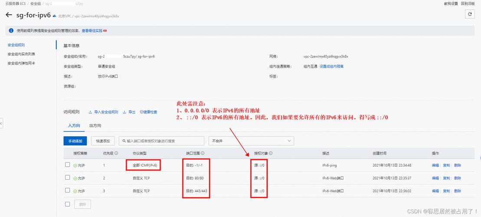The image size is (481, 217).
Task: Click 删除 for the 443/443 rule
Action: pyautogui.click(x=458, y=191)
